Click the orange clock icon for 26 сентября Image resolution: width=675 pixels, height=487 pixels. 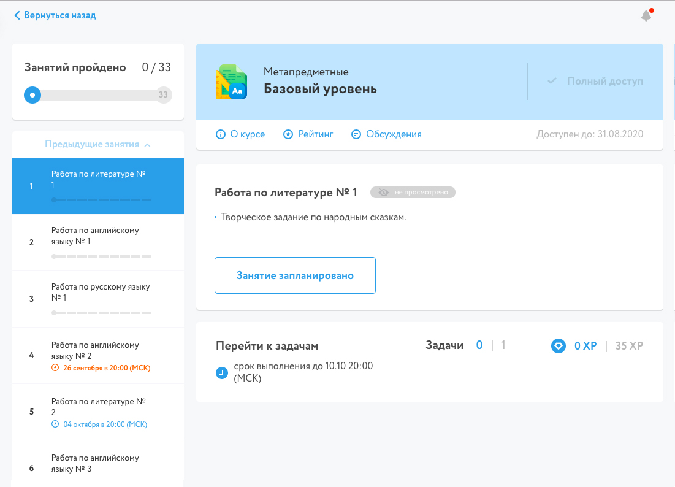point(55,368)
